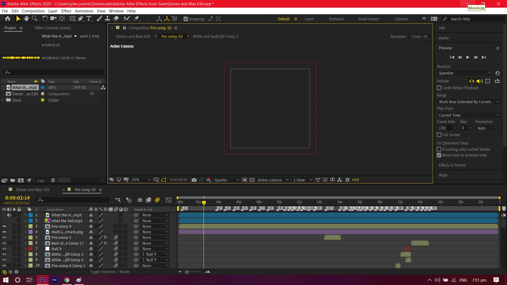Select the Horizontal Type tool

coord(89,18)
